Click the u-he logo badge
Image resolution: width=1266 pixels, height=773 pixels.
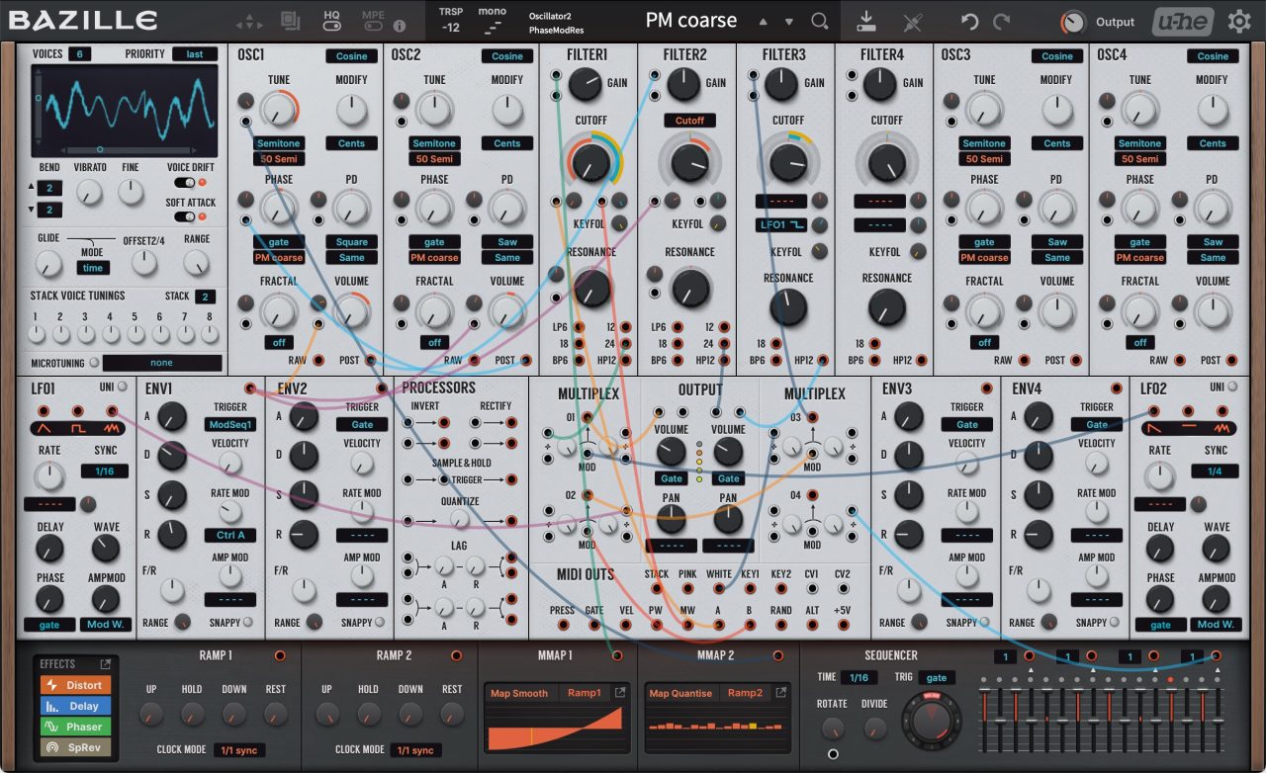tap(1184, 21)
